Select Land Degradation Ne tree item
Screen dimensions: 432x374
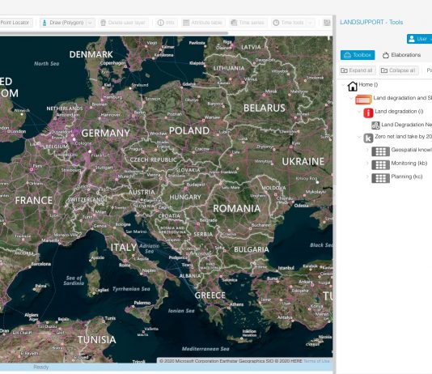click(406, 125)
